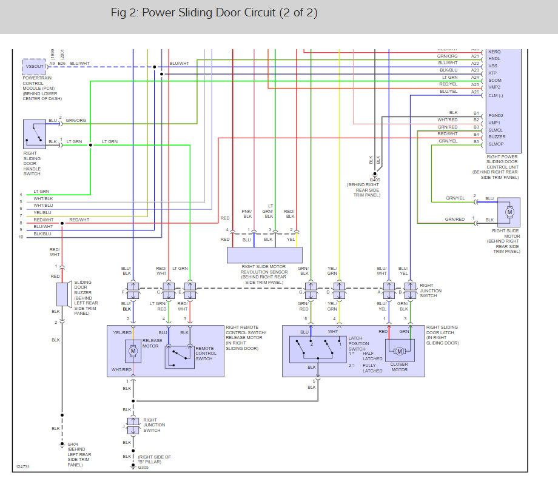Click the remote control switch symbol

[180, 357]
